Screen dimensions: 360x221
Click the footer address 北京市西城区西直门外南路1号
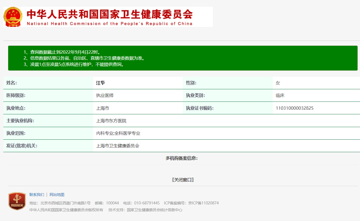(66, 203)
